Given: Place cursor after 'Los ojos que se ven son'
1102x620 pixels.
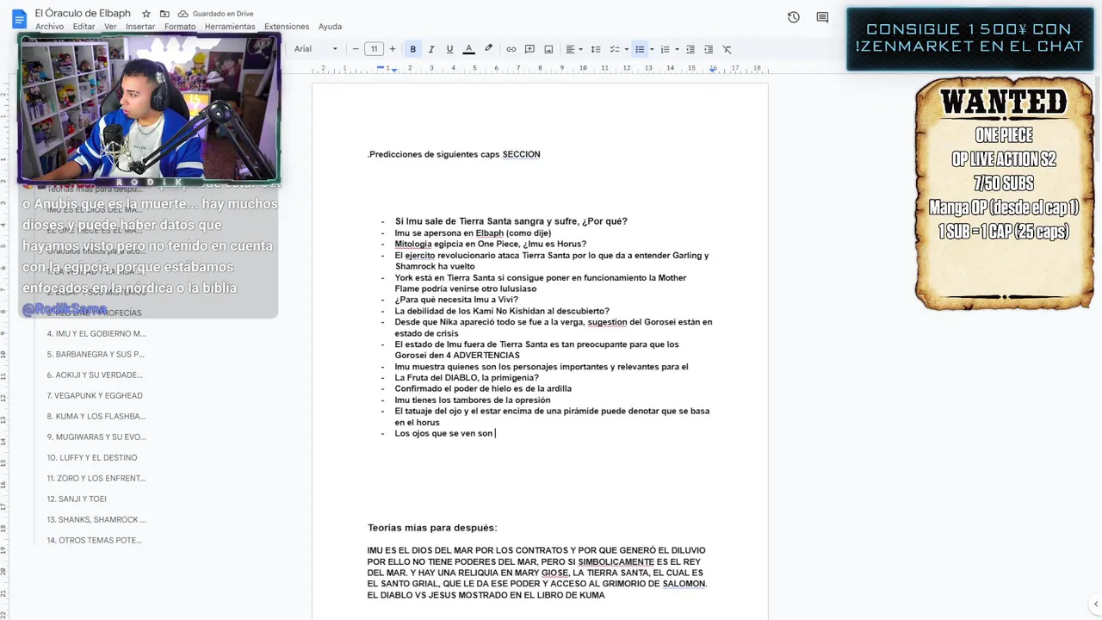Looking at the screenshot, I should coord(495,433).
